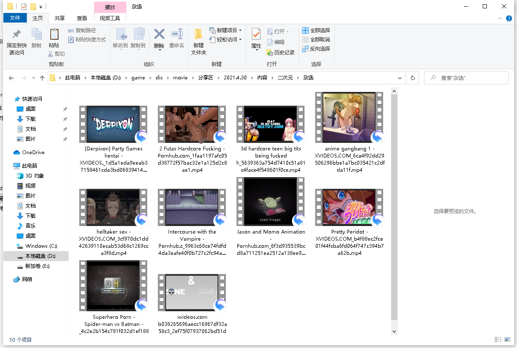Open 历史记录 file history

(x=281, y=53)
